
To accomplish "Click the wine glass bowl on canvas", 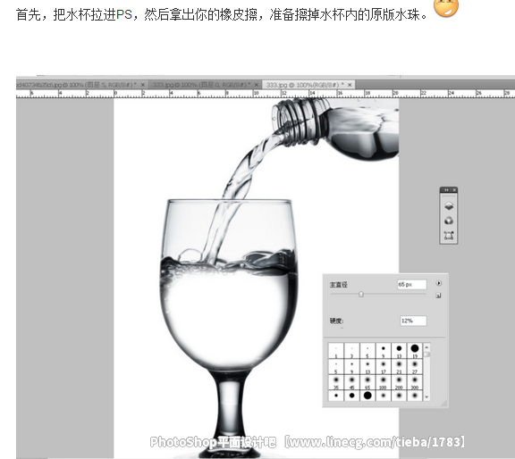I will pos(229,286).
